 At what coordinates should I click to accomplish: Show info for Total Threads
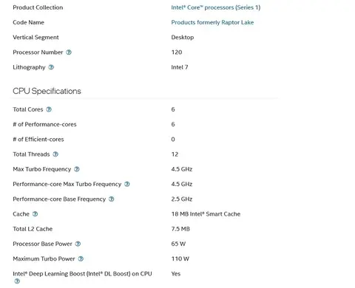[55, 154]
